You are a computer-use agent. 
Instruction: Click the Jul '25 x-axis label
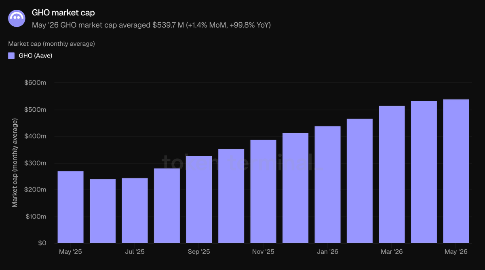[135, 252]
